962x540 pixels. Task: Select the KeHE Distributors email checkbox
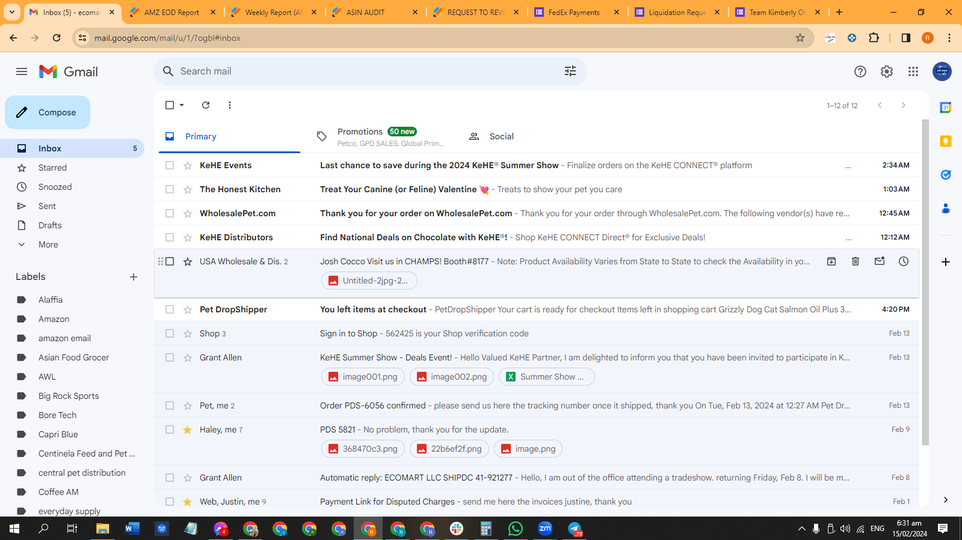[170, 237]
